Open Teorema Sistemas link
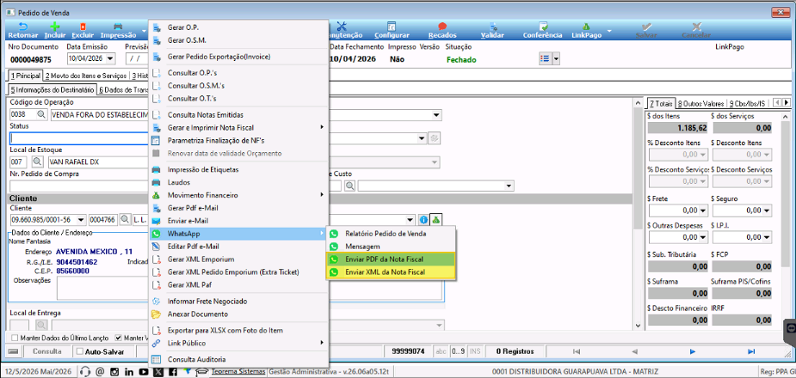796x378 pixels. coord(238,372)
